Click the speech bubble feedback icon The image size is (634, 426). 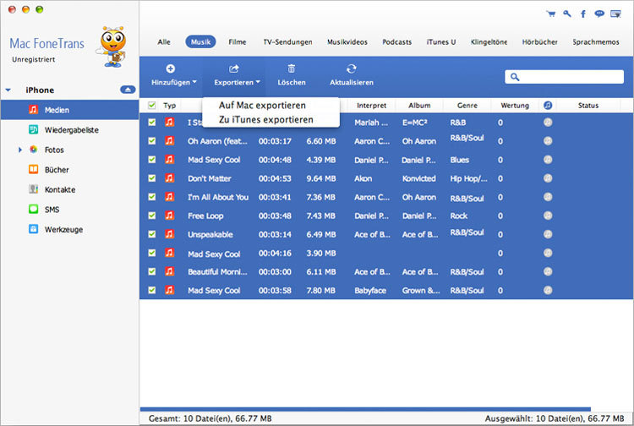point(599,14)
